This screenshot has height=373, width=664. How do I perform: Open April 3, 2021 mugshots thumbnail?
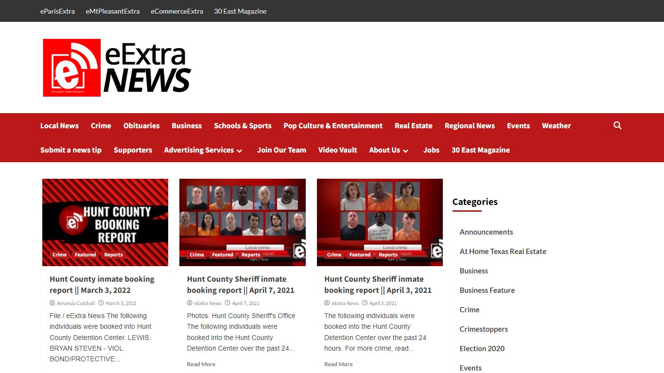(380, 222)
